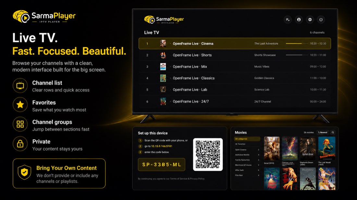Image resolution: width=357 pixels, height=200 pixels.
Task: Click the 'The Last Adventure' program title
Action: click(266, 44)
